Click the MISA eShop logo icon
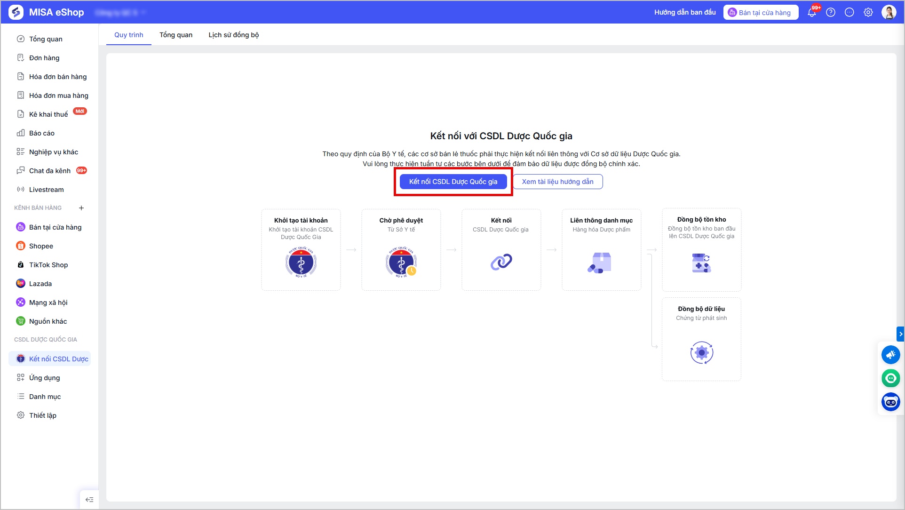 (x=16, y=12)
